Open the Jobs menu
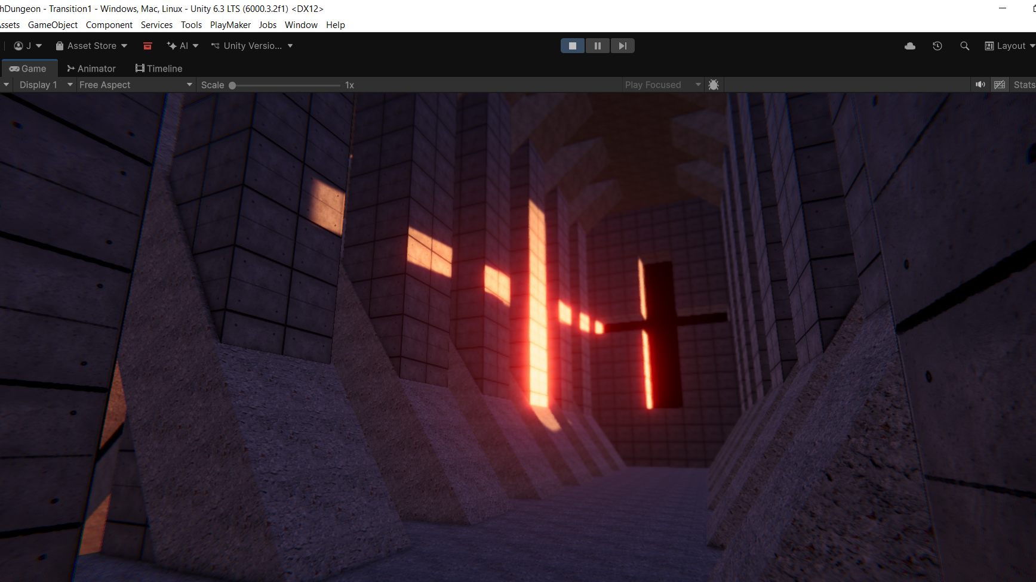This screenshot has height=582, width=1036. click(268, 25)
